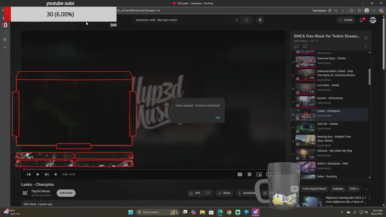The height and width of the screenshot is (217, 386).
Task: Open the Windows Start menu
Action: [x=131, y=212]
